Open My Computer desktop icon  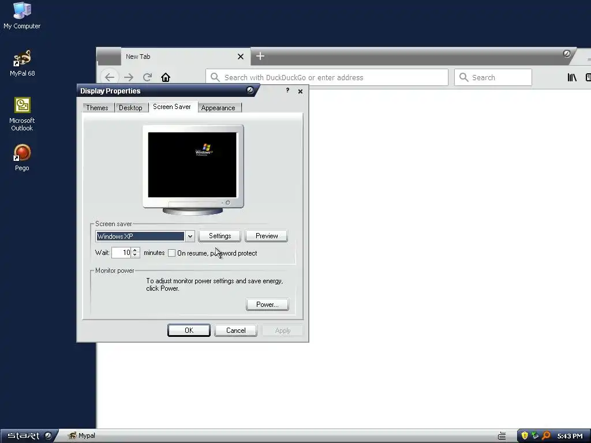[22, 15]
